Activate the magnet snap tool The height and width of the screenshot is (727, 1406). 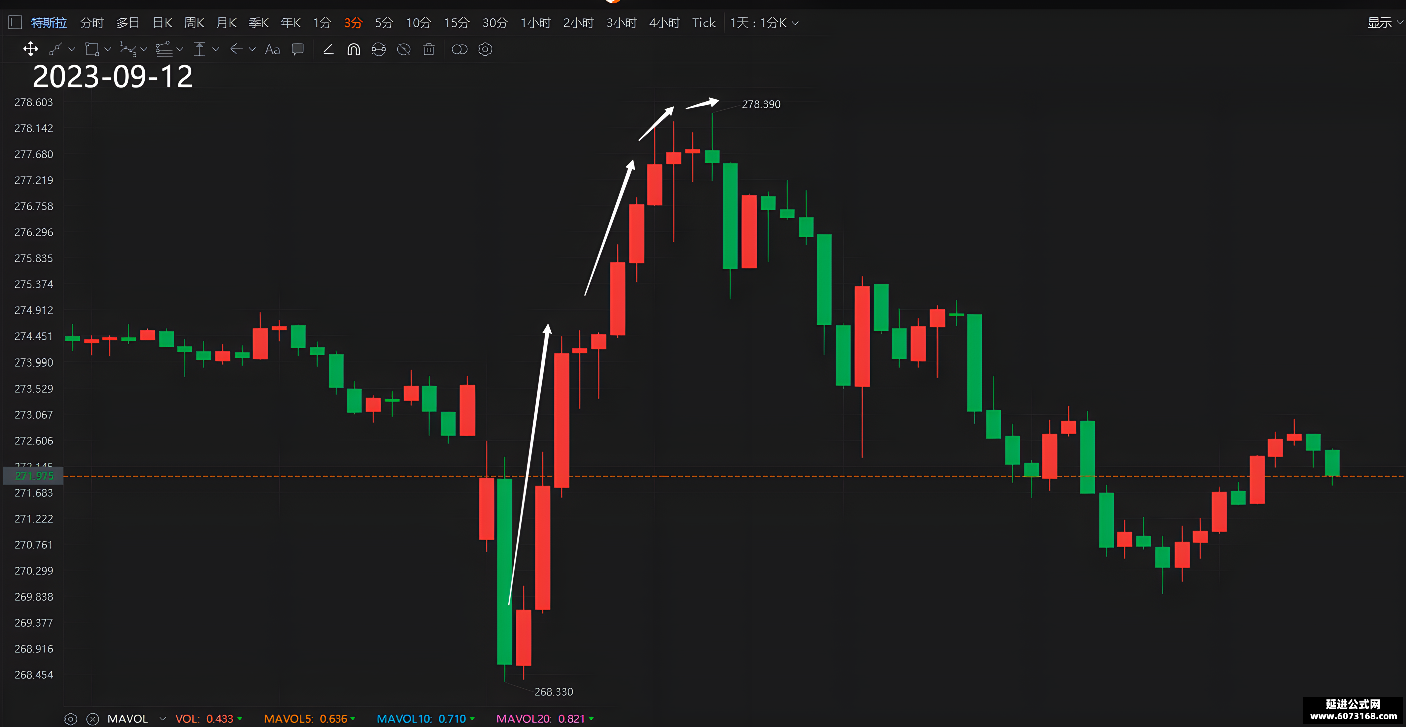(x=354, y=49)
